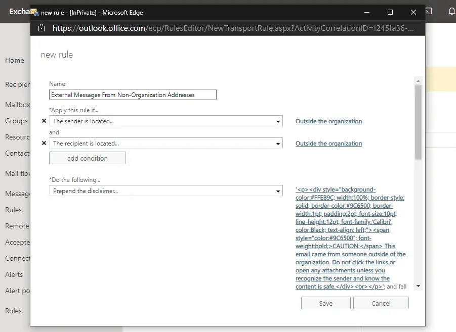Click the mail icon in window title

click(34, 12)
